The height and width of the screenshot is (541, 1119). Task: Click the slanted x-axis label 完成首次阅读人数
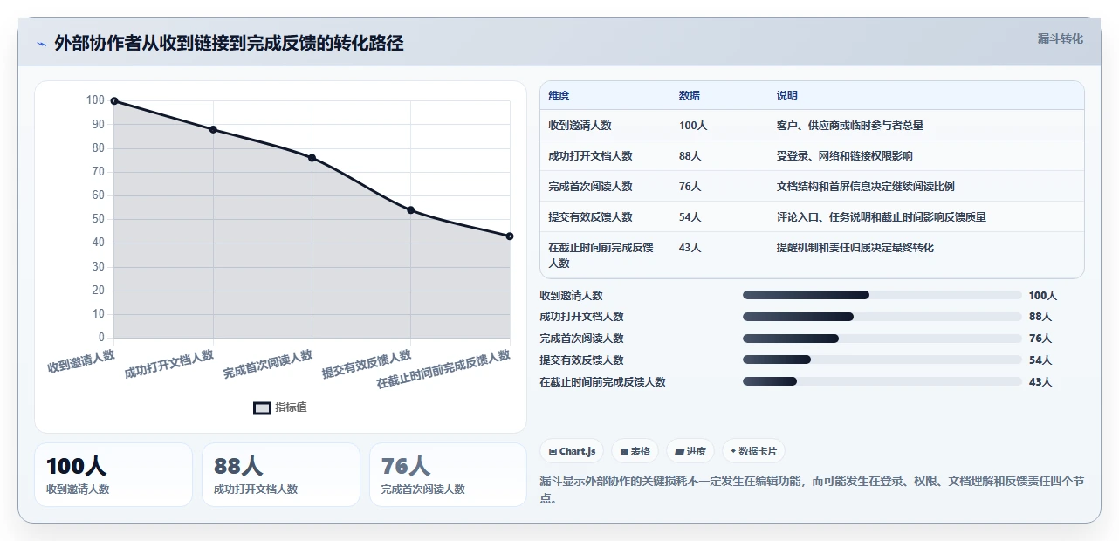(x=268, y=364)
